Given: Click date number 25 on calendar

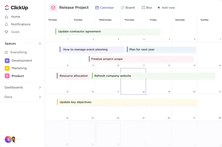Looking at the screenshot, I should coord(143,118).
